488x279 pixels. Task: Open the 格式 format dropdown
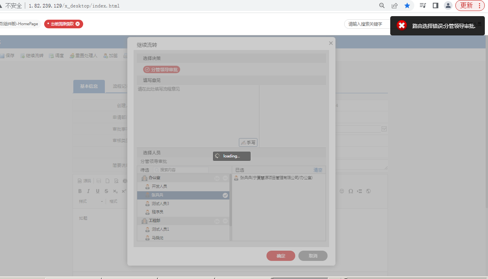coord(117,201)
